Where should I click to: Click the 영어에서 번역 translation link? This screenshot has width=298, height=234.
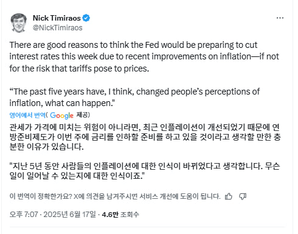pyautogui.click(x=27, y=115)
